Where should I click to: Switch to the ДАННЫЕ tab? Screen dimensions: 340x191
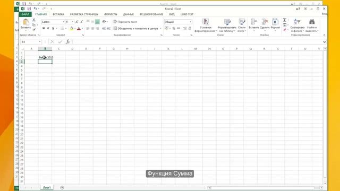[x=129, y=14]
